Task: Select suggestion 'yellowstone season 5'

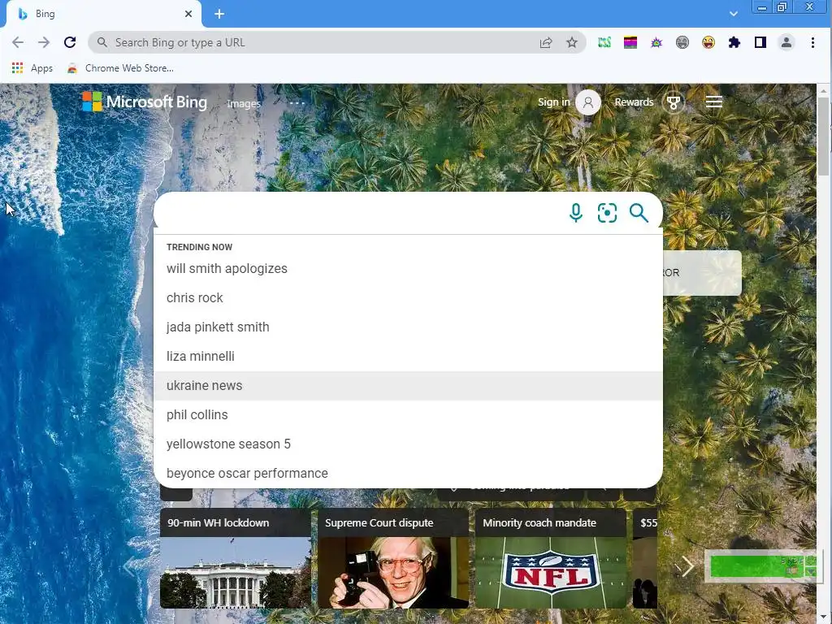Action: pos(408,444)
